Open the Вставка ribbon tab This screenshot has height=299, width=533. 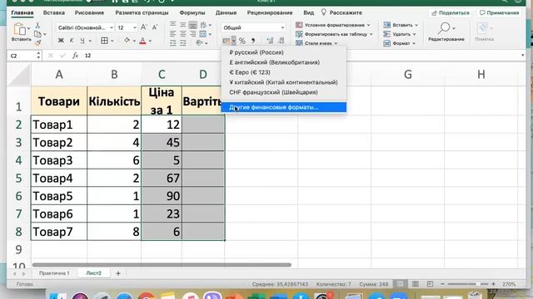point(53,12)
